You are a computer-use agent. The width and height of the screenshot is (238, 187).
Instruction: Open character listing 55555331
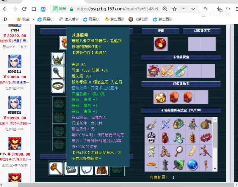(15, 112)
